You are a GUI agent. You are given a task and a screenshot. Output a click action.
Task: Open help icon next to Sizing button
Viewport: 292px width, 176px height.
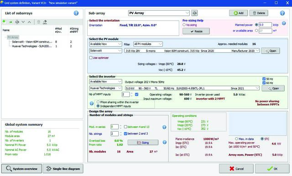165,142
